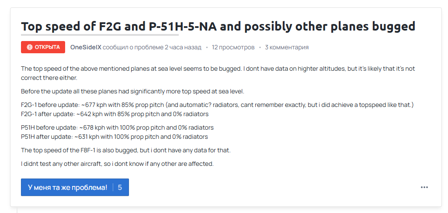
Task: Jump to the "3 комментария" comments link
Action: point(287,47)
